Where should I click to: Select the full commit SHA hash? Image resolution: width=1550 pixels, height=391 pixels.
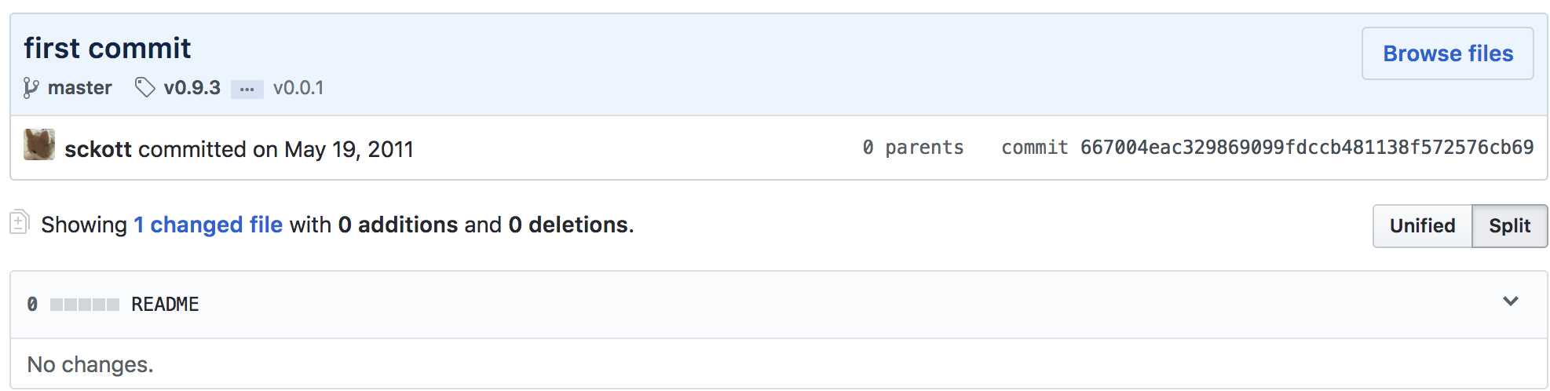click(1307, 148)
